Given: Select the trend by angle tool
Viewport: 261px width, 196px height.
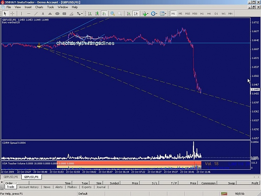Looking at the screenshot, I should coord(71,14).
